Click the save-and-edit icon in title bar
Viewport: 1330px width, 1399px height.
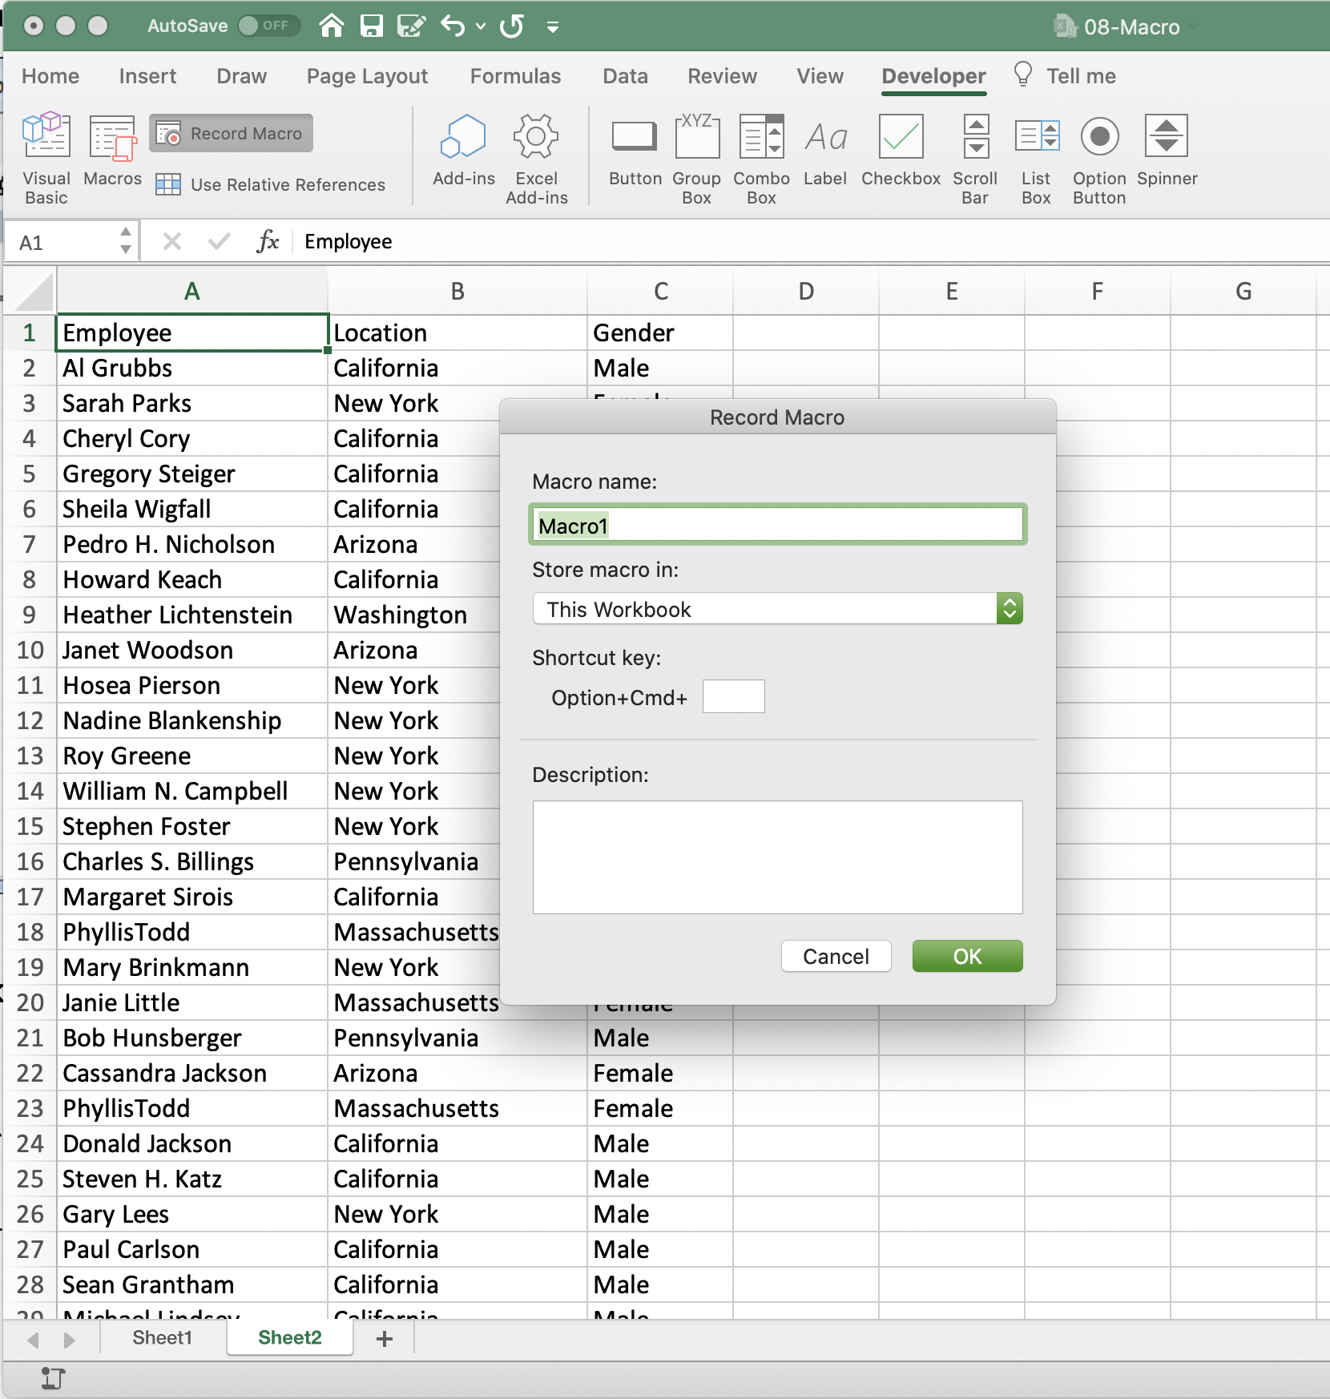click(411, 26)
